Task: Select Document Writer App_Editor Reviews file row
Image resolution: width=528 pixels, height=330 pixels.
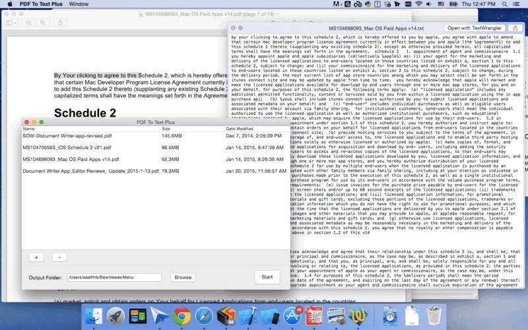Action: point(156,171)
